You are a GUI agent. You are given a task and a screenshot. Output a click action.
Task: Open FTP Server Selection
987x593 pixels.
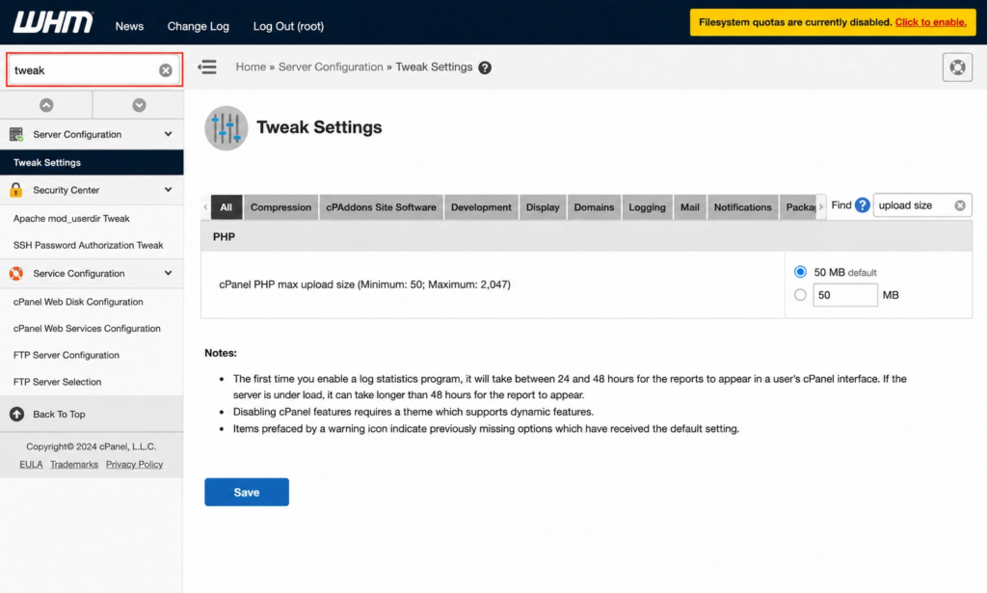57,382
